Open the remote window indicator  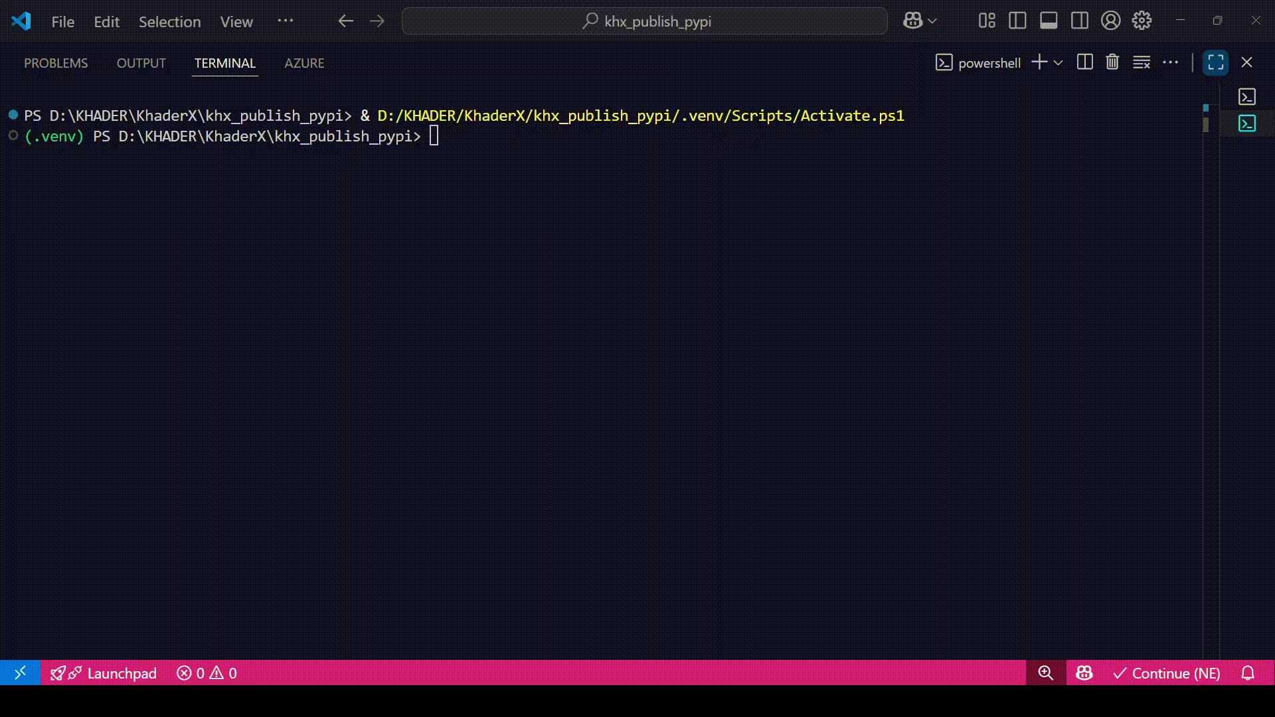pos(20,673)
